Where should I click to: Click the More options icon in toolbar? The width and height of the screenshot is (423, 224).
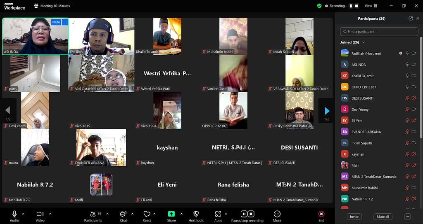point(277,214)
